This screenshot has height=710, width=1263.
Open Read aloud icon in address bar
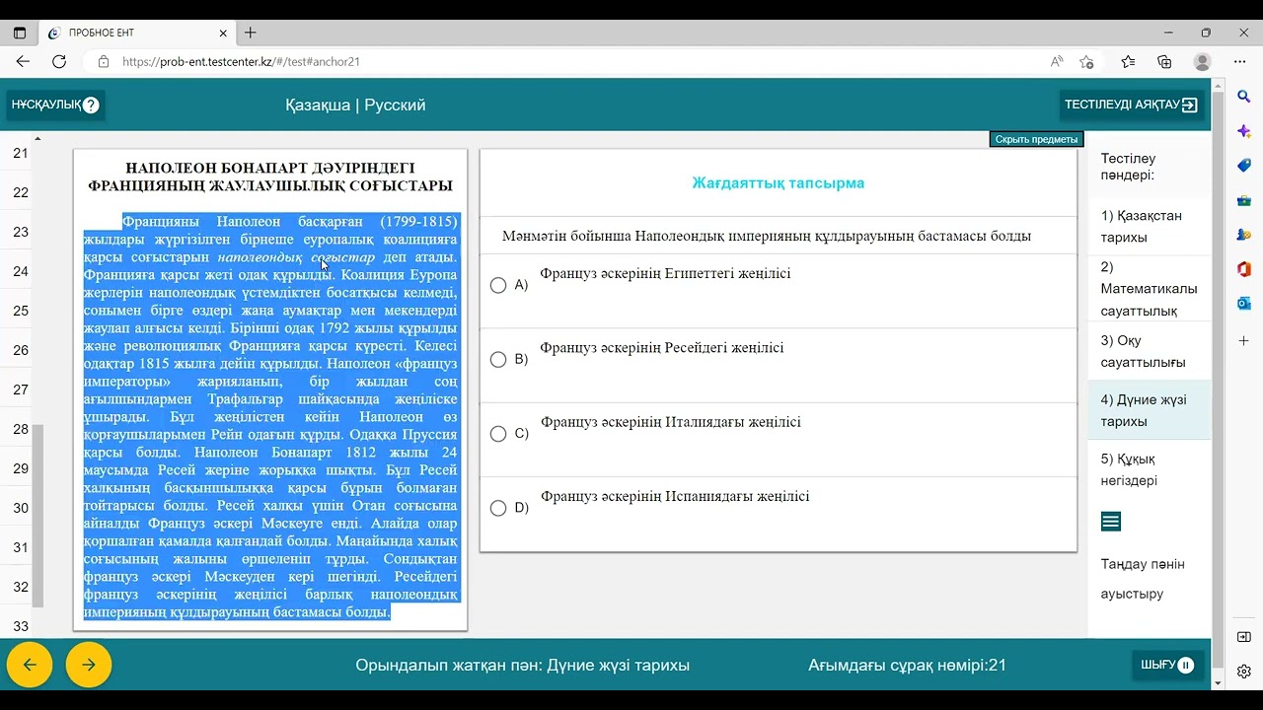click(1057, 61)
